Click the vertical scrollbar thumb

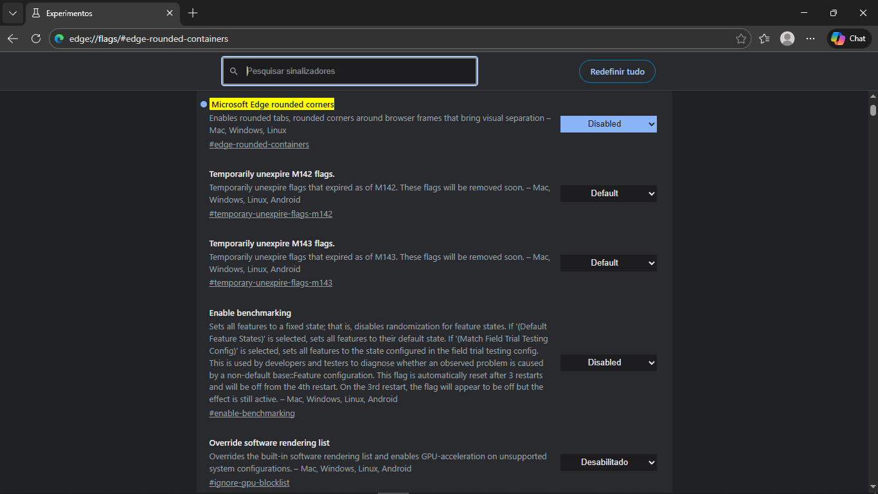tap(873, 110)
